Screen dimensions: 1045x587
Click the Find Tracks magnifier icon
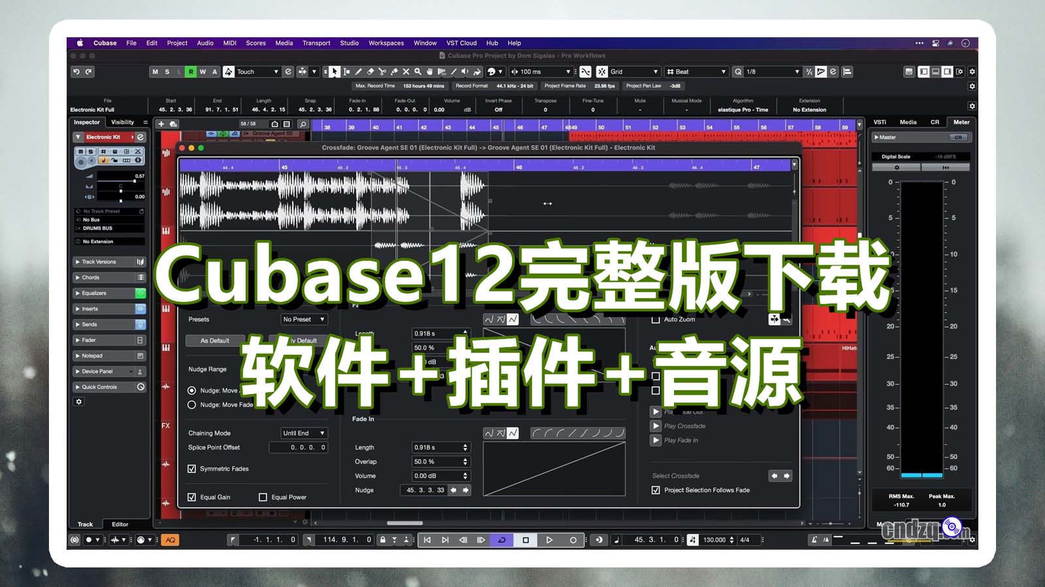click(303, 123)
